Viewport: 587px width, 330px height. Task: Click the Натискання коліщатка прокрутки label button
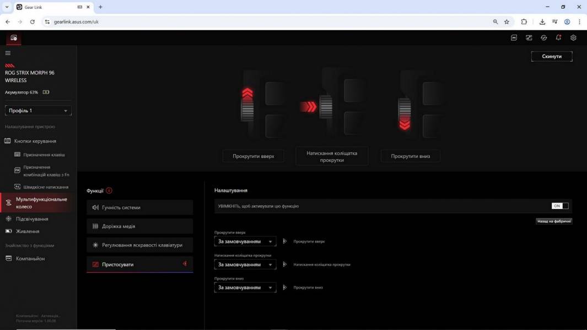332,157
